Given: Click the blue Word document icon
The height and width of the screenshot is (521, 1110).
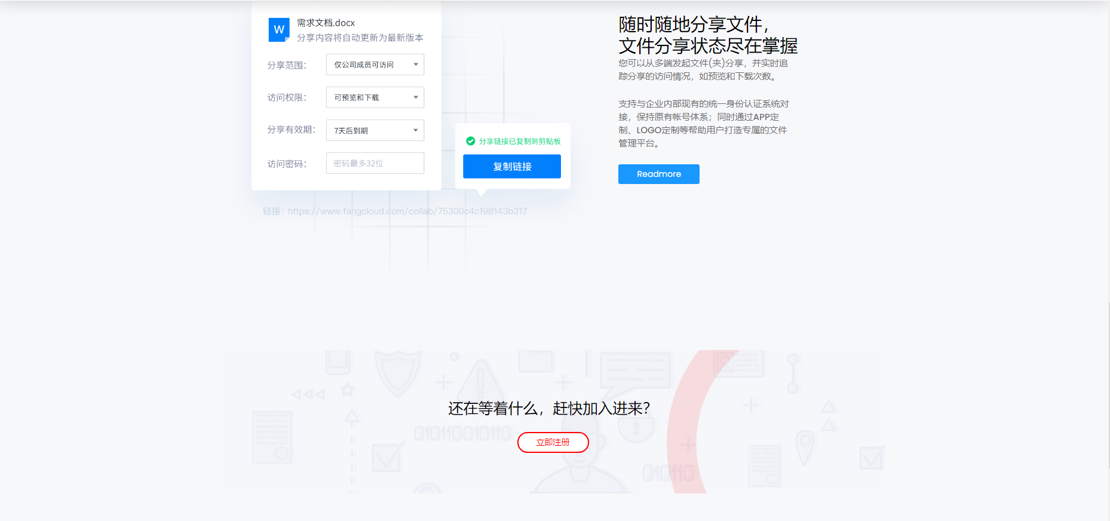Looking at the screenshot, I should 278,29.
